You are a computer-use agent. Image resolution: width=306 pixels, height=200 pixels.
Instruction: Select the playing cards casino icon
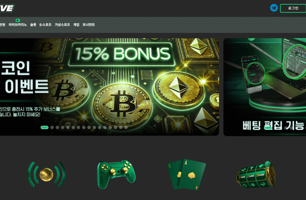click(186, 174)
